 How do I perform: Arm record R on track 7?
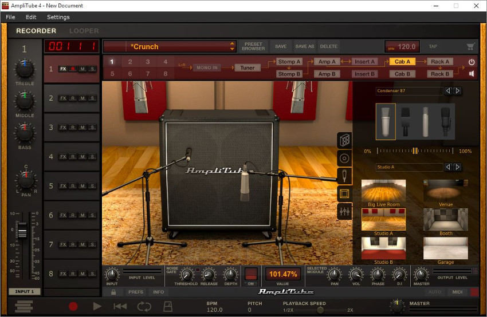pos(73,245)
